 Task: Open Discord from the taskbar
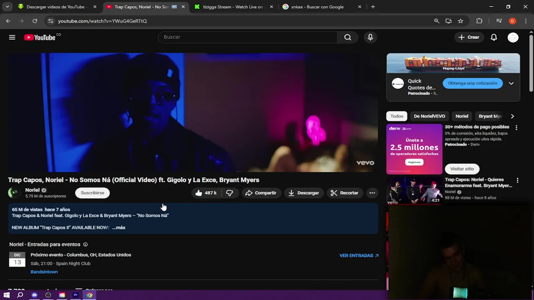(x=34, y=295)
